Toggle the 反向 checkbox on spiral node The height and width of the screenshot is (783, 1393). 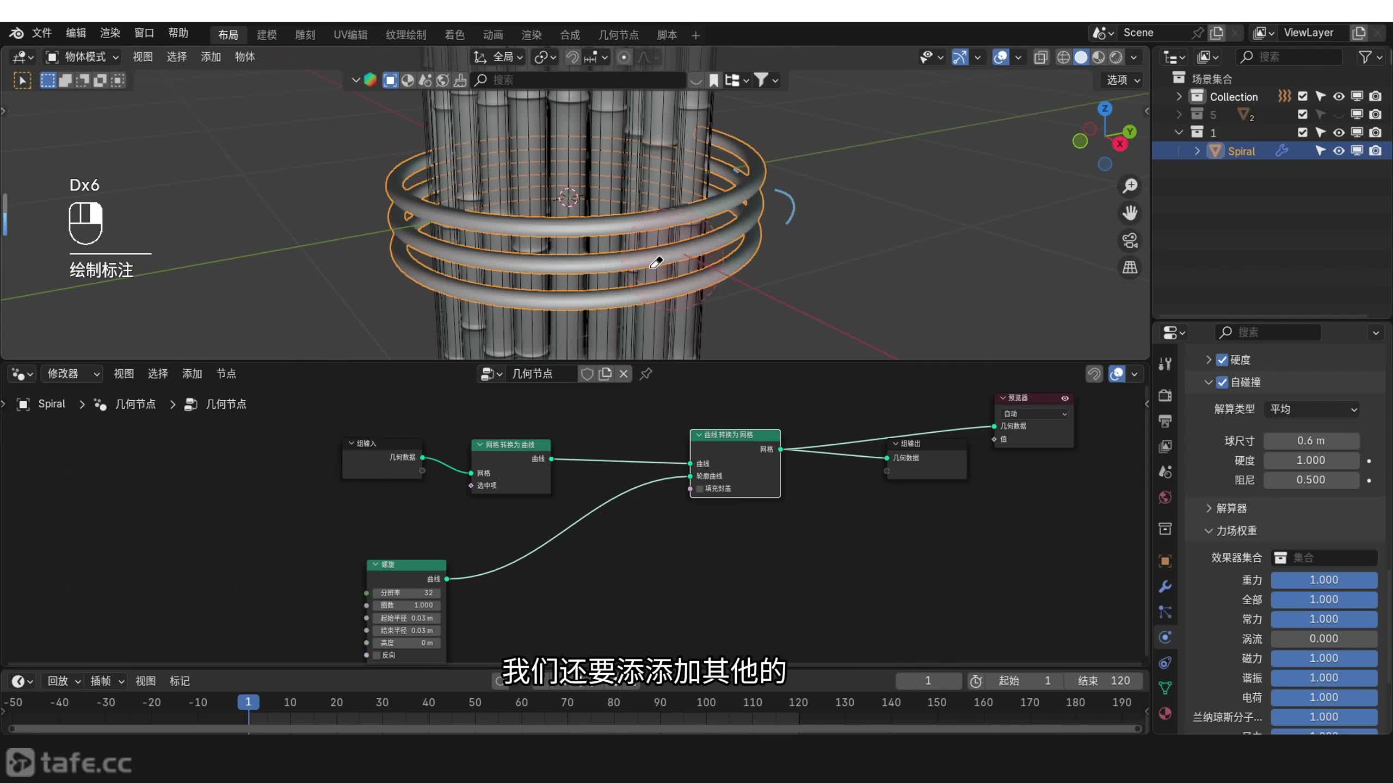[x=377, y=655]
